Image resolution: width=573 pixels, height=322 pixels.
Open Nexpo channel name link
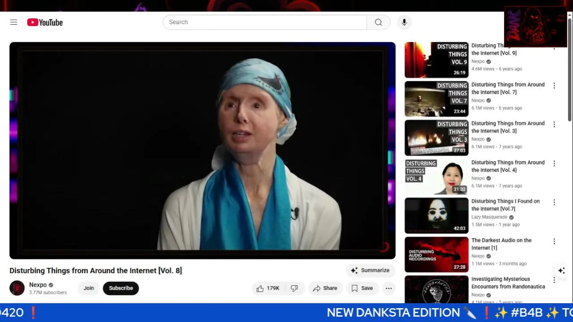coord(38,285)
